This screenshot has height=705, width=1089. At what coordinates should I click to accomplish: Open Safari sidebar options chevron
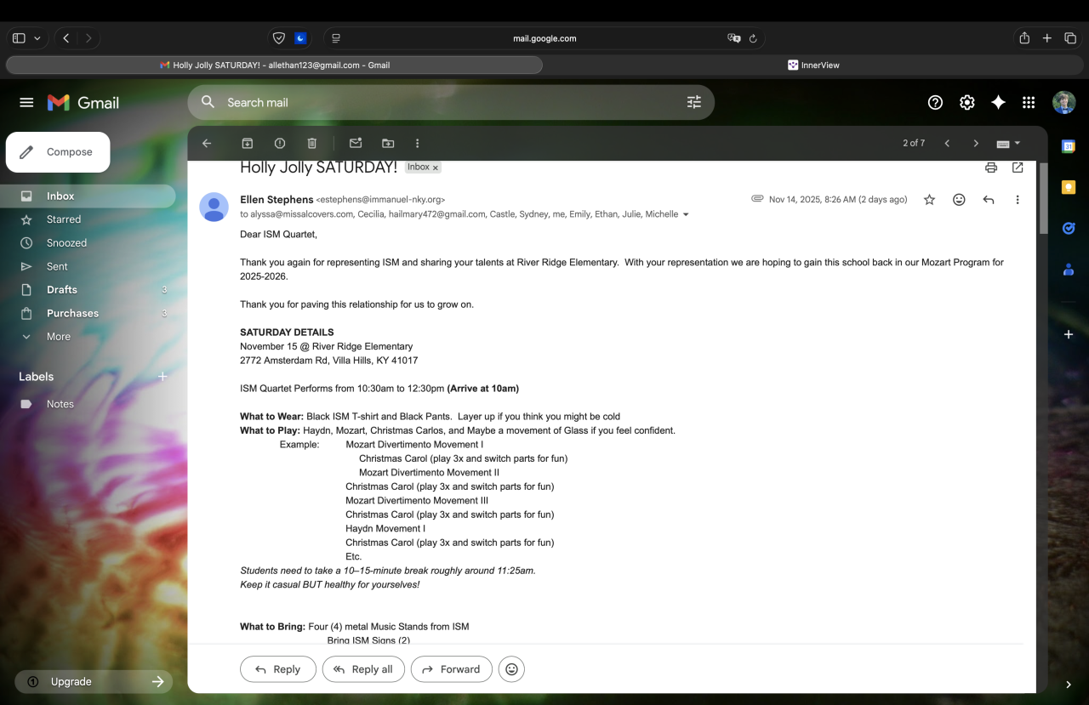pos(37,38)
